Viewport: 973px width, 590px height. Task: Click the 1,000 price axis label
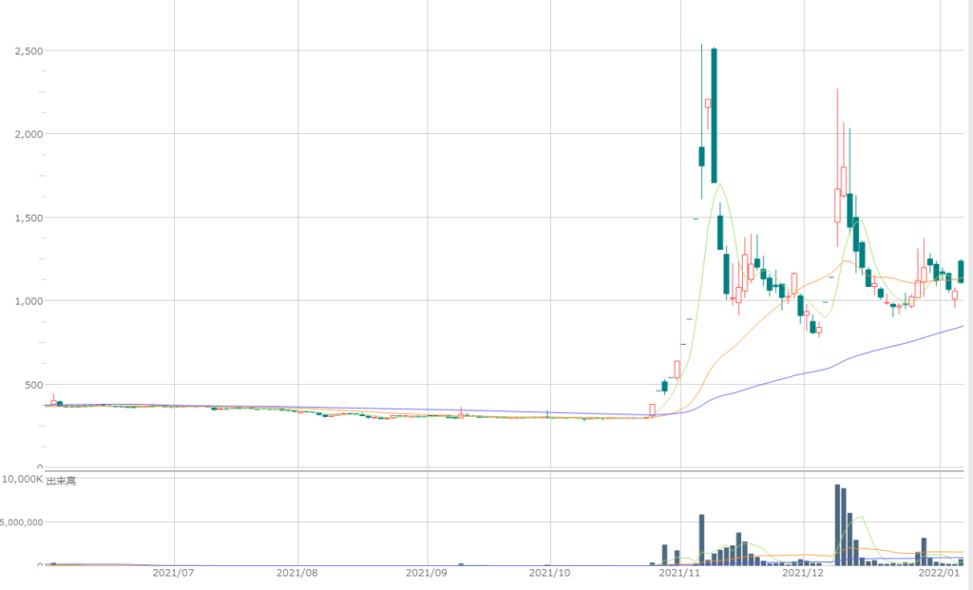pyautogui.click(x=29, y=301)
